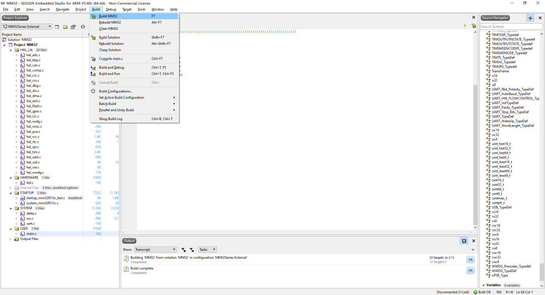Collapse the Variables section in Source Navigator
545x295 pixels.
click(483, 285)
